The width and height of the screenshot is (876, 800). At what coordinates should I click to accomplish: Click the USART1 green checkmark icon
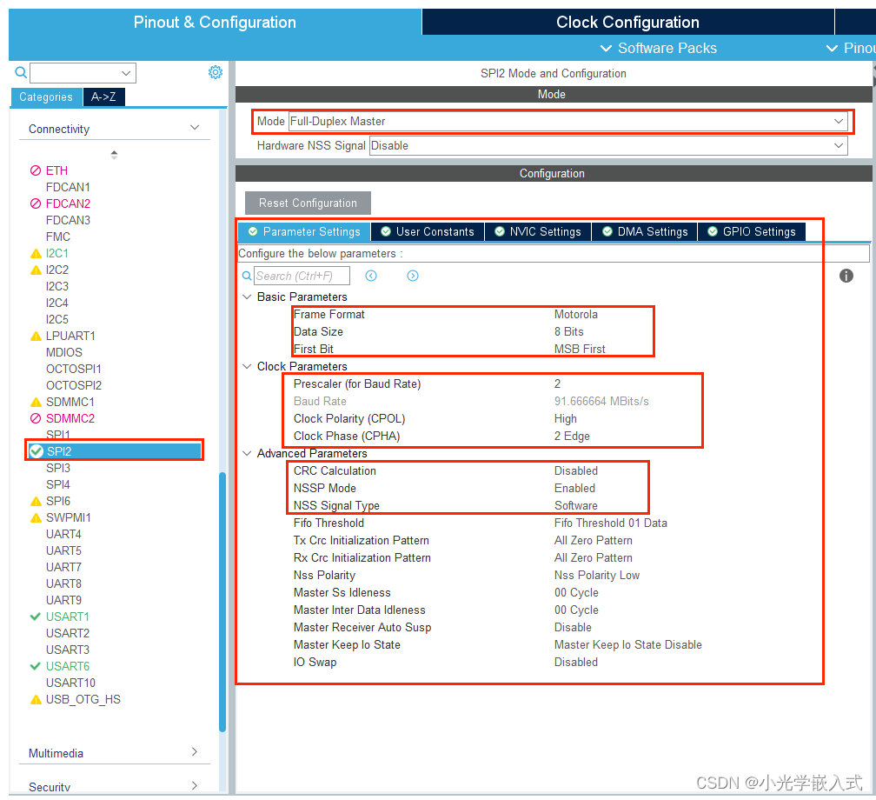[35, 616]
